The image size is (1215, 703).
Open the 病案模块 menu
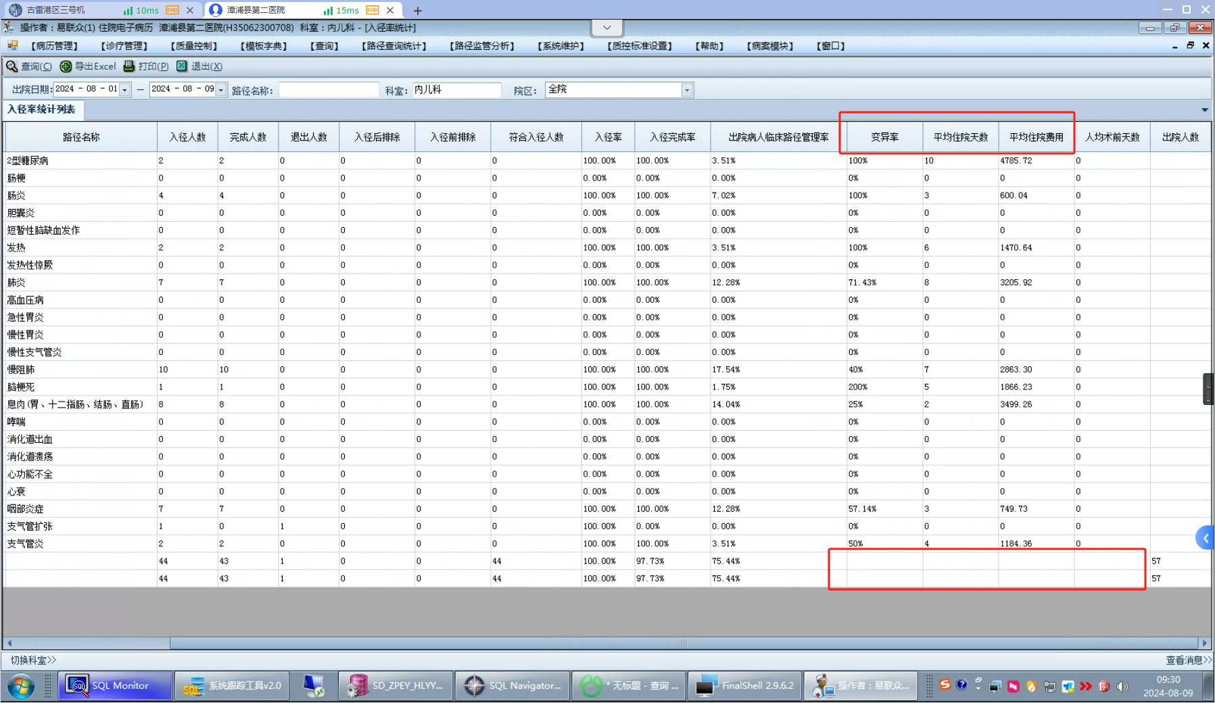pyautogui.click(x=770, y=46)
